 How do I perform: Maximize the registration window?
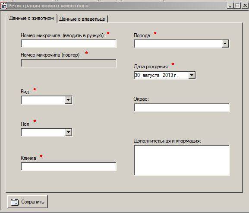tap(237, 6)
